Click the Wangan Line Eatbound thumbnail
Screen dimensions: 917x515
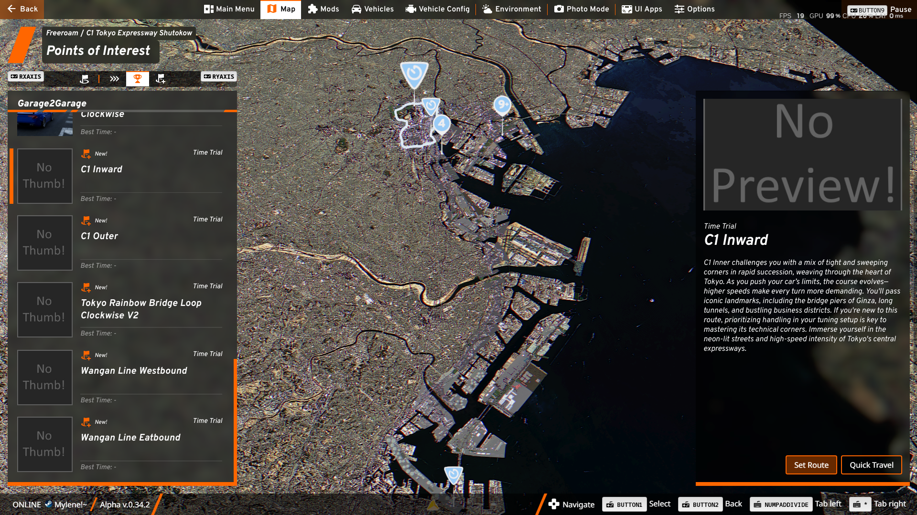[x=45, y=444]
